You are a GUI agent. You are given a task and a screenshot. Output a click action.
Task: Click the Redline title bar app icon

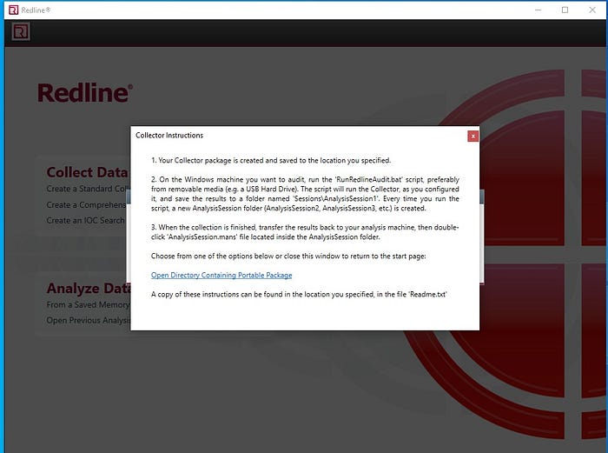[13, 10]
